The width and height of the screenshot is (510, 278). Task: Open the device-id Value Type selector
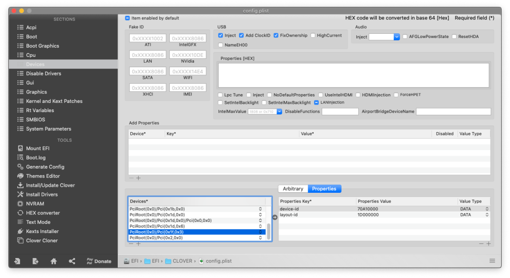point(487,209)
